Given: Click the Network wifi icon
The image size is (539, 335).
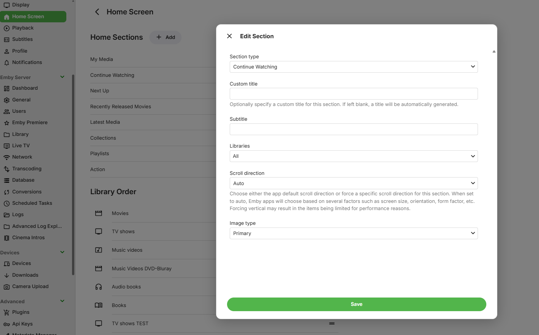Looking at the screenshot, I should [x=6, y=157].
